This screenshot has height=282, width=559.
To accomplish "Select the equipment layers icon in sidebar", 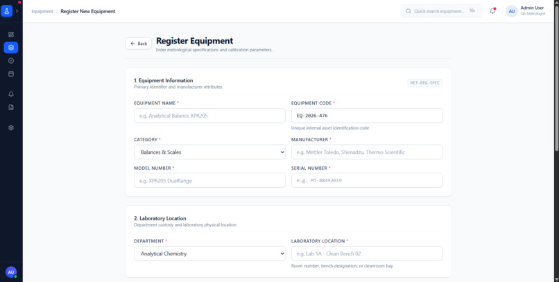I will pos(11,47).
